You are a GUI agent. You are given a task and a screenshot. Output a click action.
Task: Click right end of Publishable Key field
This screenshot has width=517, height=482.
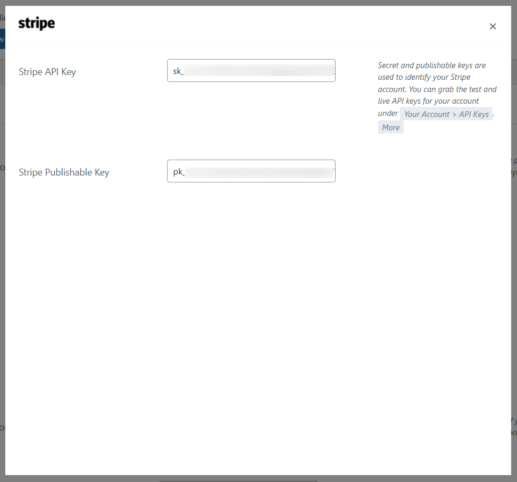[332, 171]
